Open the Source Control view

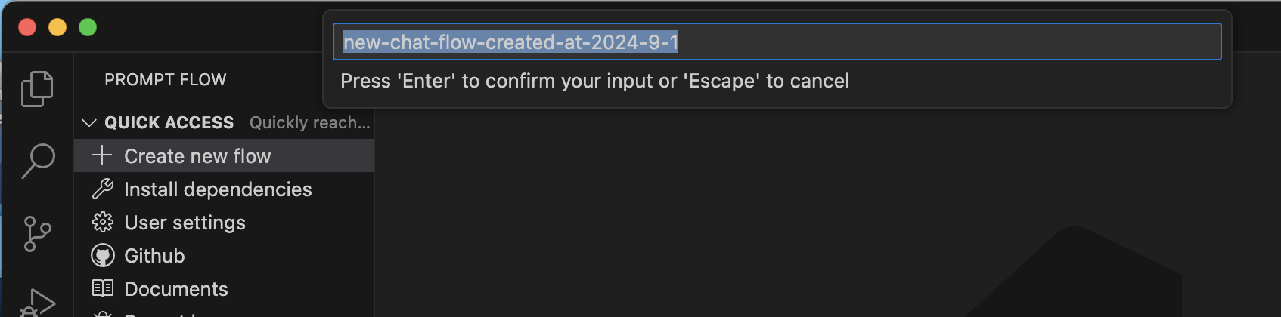click(37, 234)
